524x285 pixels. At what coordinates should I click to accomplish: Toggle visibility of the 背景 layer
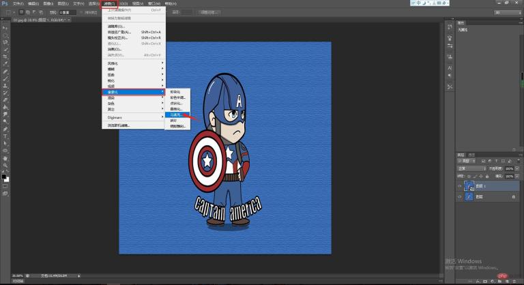pos(459,196)
